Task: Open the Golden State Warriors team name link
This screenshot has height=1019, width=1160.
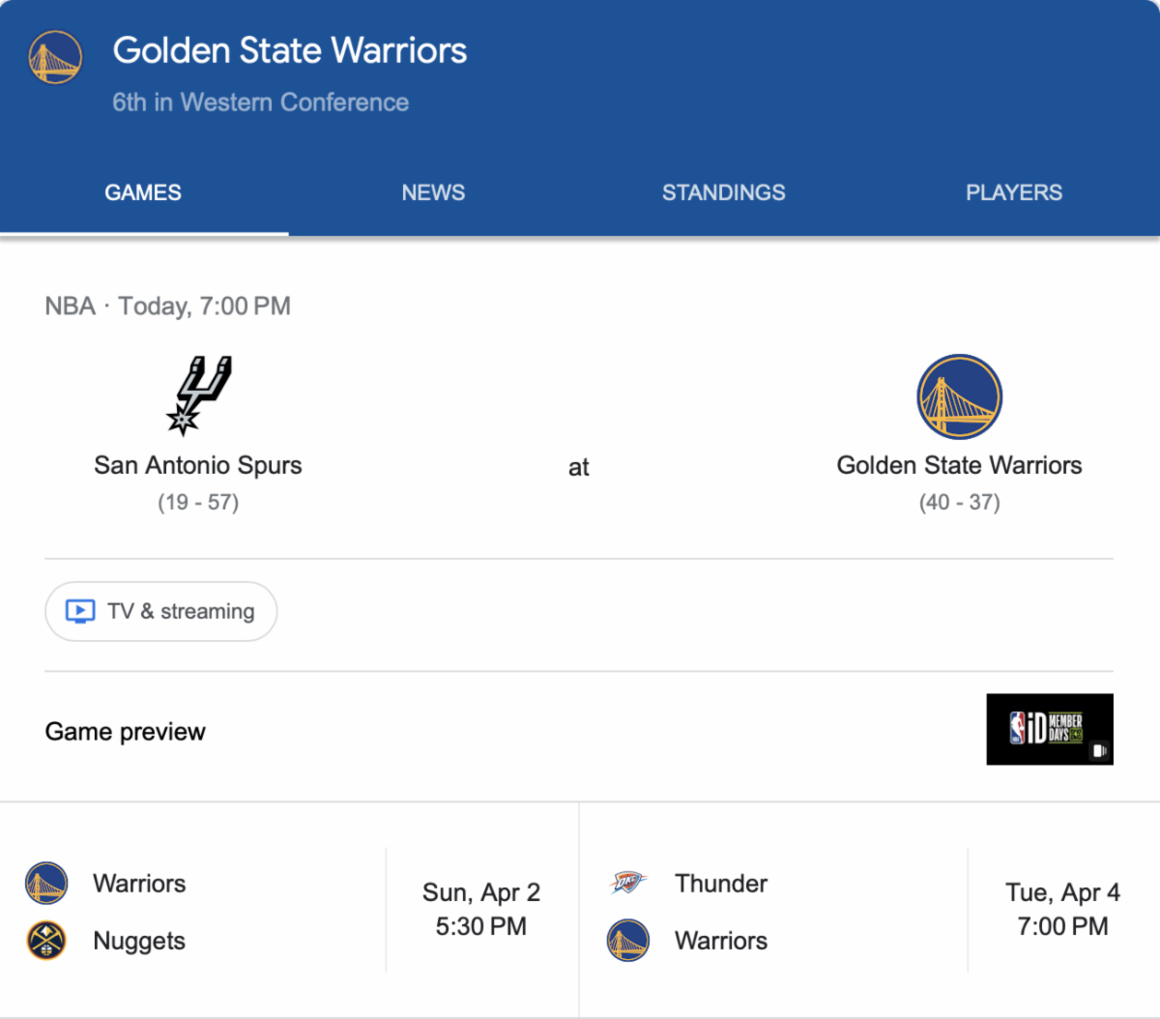Action: [959, 465]
